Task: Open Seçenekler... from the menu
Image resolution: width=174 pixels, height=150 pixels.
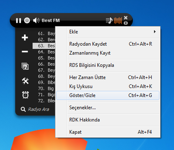Action: point(108,108)
